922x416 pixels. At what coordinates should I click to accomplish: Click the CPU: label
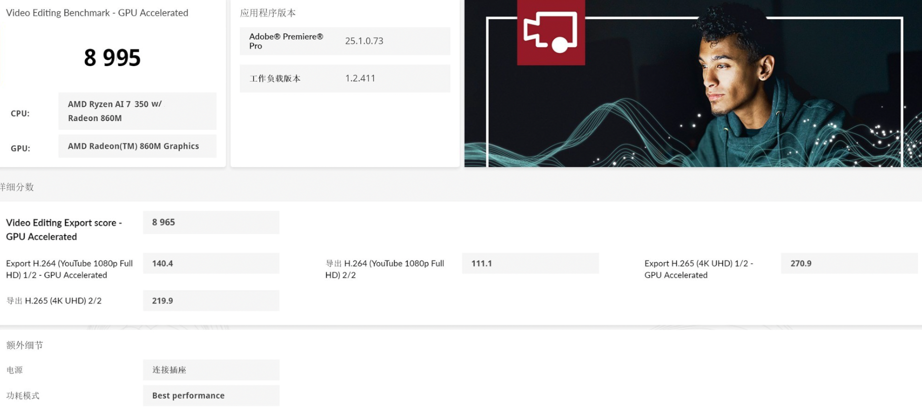coord(20,113)
